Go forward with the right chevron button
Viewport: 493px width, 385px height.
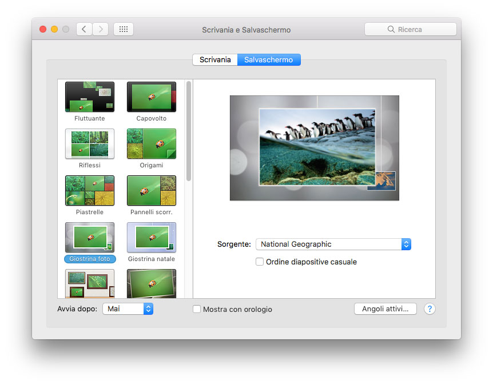[101, 29]
